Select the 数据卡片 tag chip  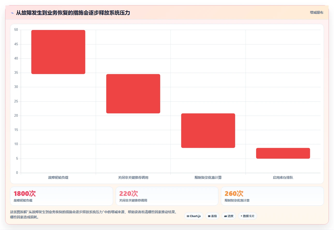tap(248, 216)
